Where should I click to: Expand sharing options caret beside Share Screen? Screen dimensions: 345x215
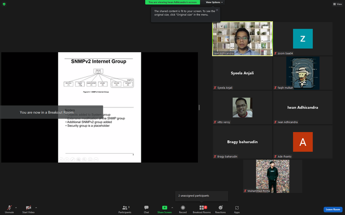coord(172,207)
